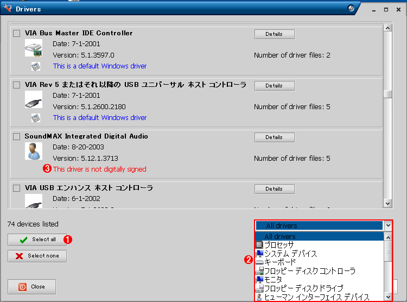Choose All drivers in the dropdown list

pyautogui.click(x=319, y=236)
